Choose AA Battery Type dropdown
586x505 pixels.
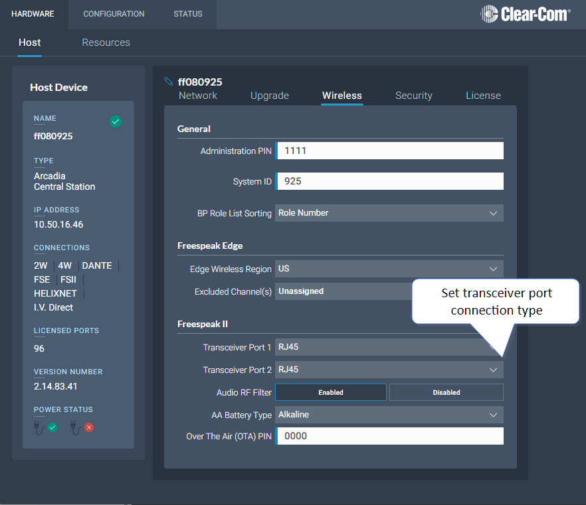[x=389, y=415]
